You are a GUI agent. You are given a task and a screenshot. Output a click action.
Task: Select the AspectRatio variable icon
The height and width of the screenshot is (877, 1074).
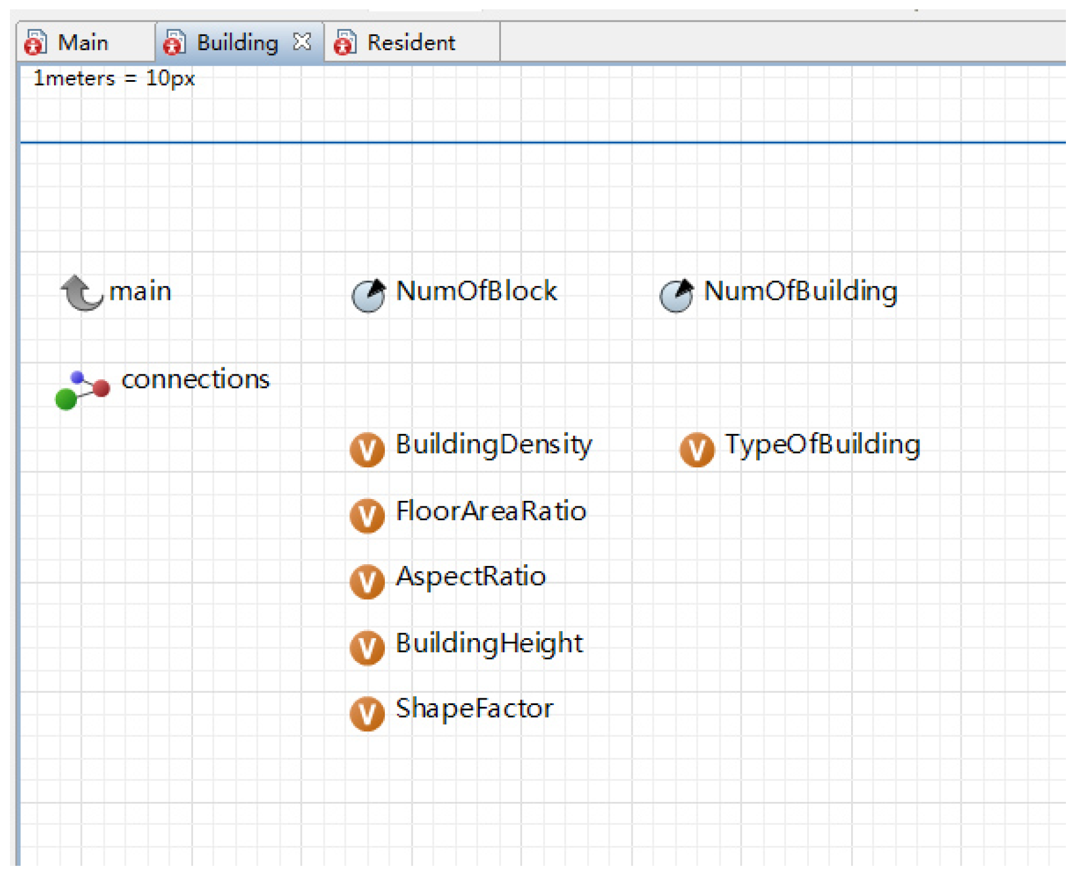click(368, 582)
